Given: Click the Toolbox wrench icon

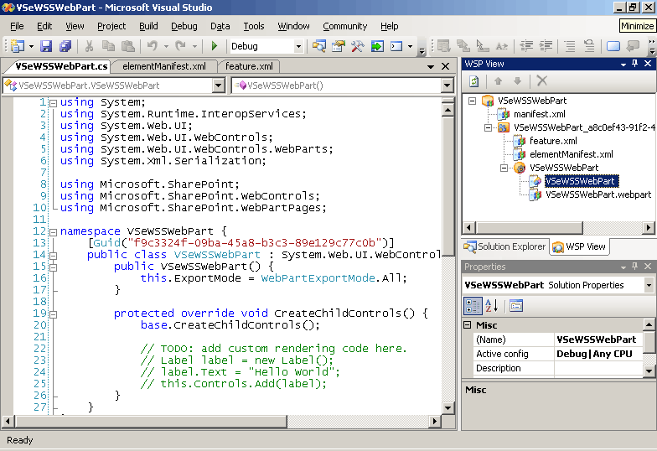Looking at the screenshot, I should (357, 46).
